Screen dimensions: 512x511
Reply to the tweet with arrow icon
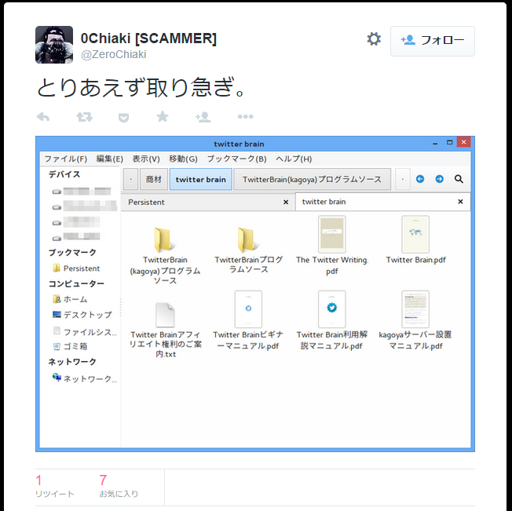pyautogui.click(x=42, y=117)
